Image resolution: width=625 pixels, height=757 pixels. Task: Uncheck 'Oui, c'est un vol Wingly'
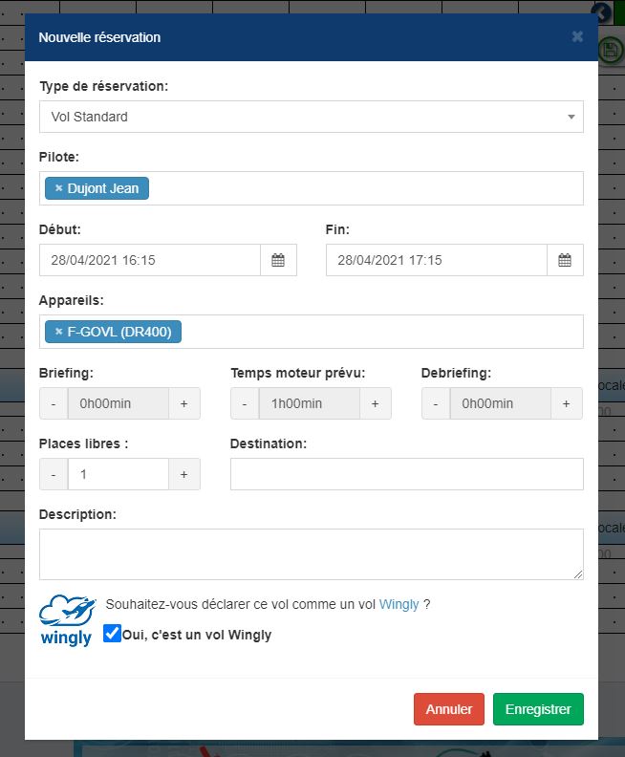[x=113, y=634]
